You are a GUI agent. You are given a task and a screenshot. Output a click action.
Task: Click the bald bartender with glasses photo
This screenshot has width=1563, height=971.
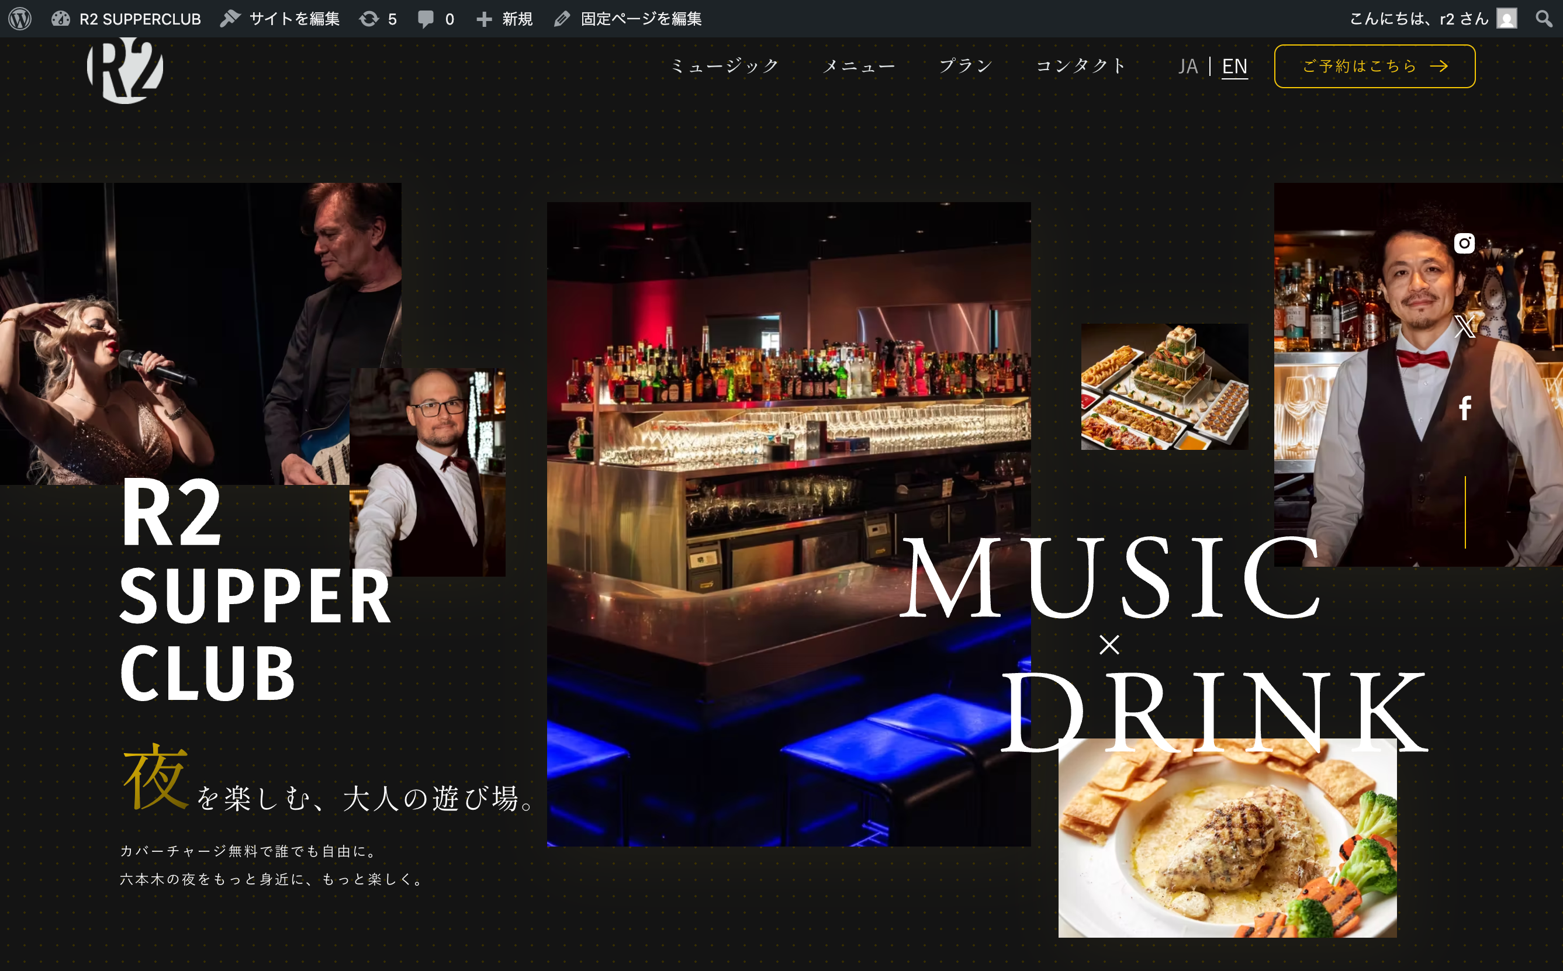click(427, 472)
